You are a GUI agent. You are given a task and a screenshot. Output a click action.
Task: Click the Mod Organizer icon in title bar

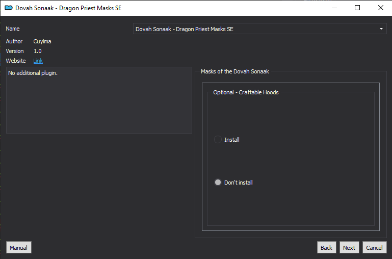tap(9, 8)
